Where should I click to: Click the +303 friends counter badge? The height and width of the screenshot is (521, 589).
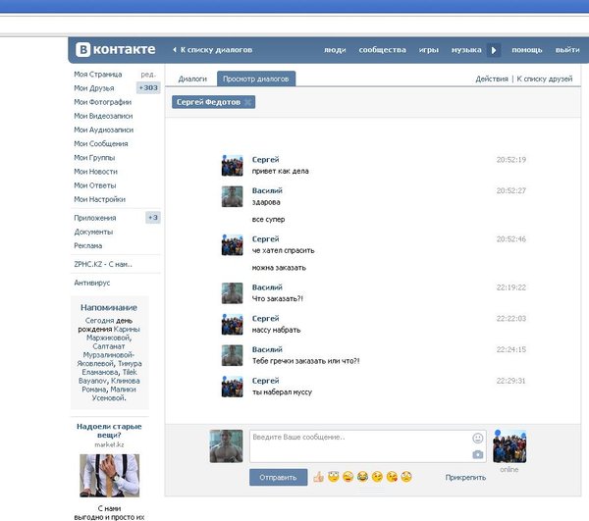click(x=148, y=88)
